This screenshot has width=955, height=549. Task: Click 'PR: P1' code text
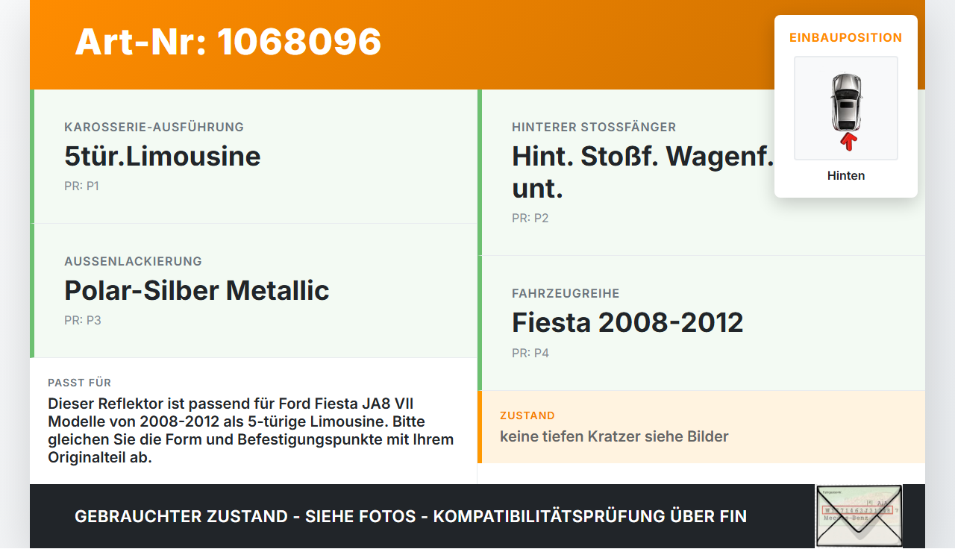coord(81,186)
